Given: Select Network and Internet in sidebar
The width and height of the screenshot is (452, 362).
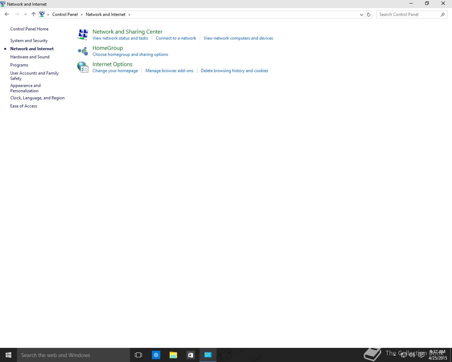Looking at the screenshot, I should (32, 49).
